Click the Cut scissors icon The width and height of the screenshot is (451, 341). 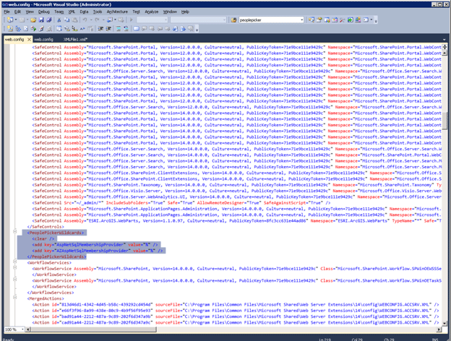coord(59,20)
